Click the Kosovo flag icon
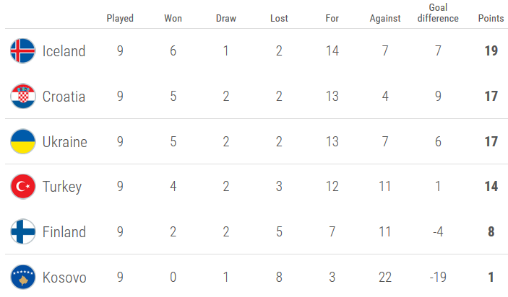Screen dimensions: 508x297 click(x=23, y=278)
